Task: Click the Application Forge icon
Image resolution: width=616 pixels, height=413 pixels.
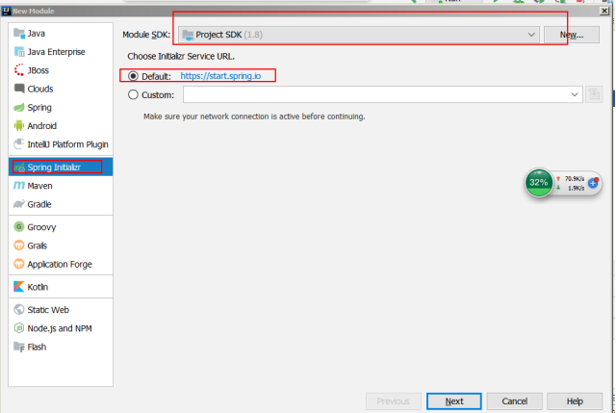Action: [x=19, y=264]
